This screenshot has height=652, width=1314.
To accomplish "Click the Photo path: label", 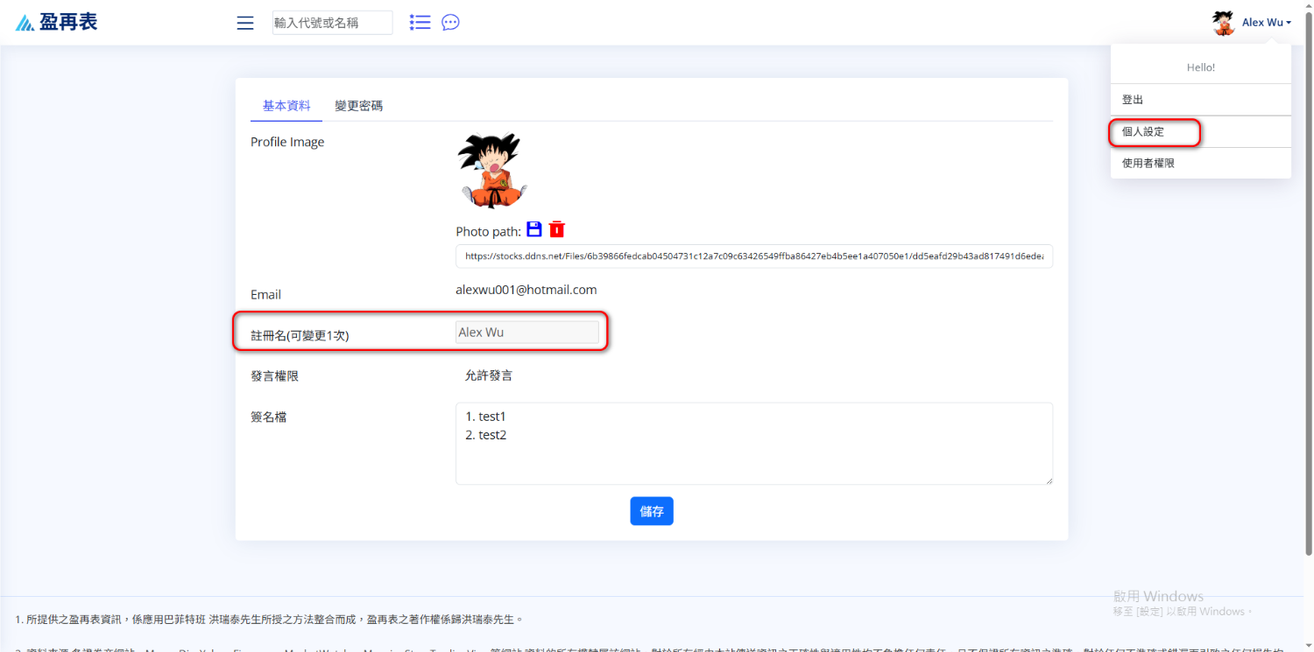I will tap(489, 231).
